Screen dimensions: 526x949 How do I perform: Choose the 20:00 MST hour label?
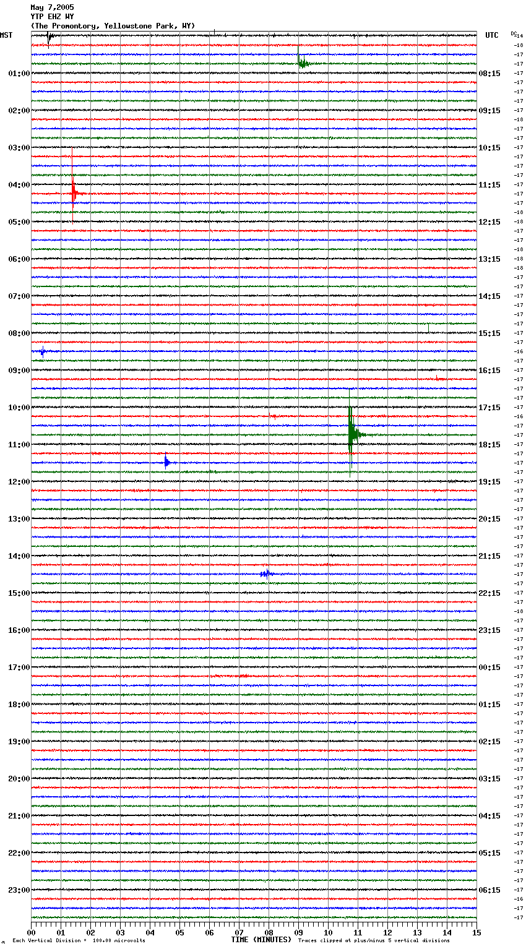(x=19, y=779)
